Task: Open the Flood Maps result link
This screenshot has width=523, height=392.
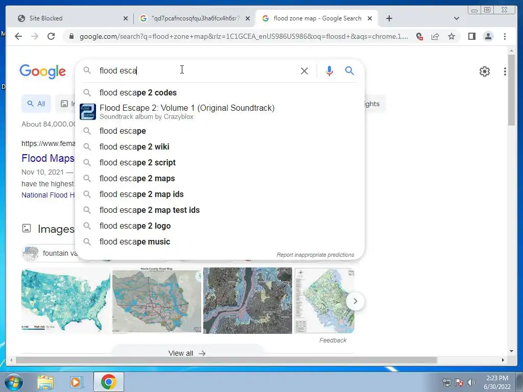Action: [48, 158]
